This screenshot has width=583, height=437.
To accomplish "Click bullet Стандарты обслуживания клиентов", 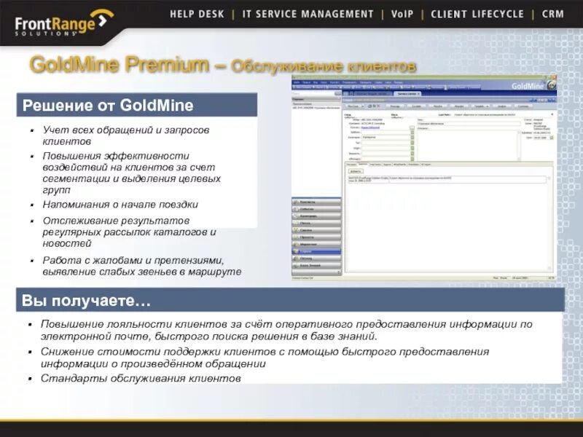I will pos(141,378).
